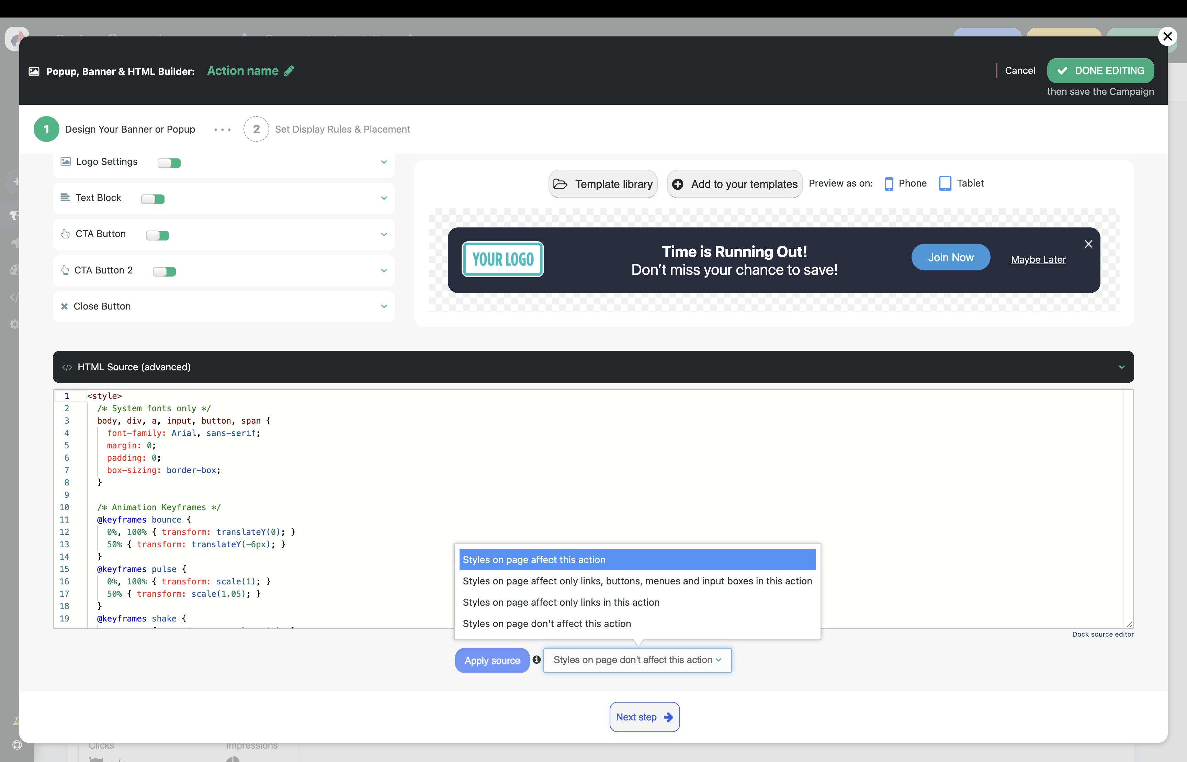
Task: Click the Phone preview device icon
Action: point(889,183)
